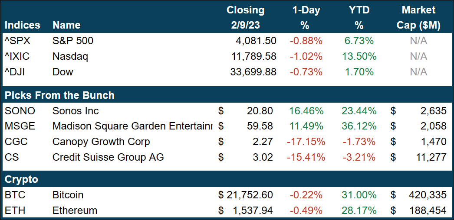Click the Dow closing value 33,699.88
Image resolution: width=454 pixels, height=220 pixels.
tap(253, 72)
